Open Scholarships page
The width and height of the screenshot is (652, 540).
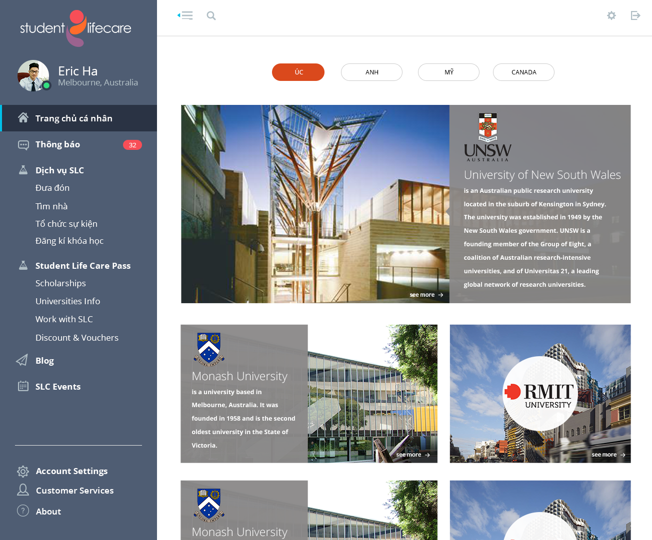[x=60, y=283]
